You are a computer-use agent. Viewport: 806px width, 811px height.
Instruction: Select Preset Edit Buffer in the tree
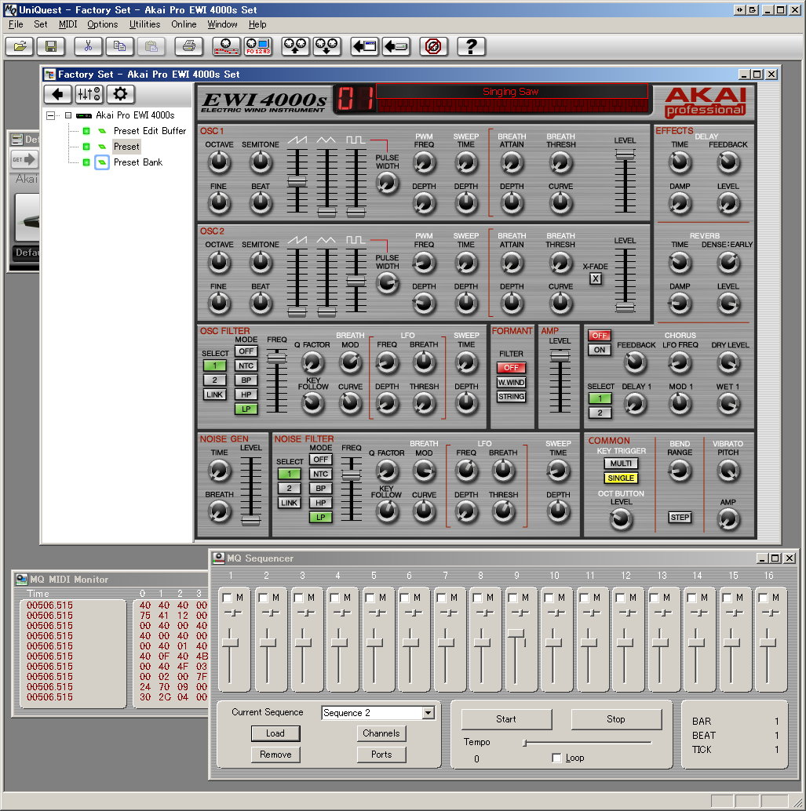150,131
